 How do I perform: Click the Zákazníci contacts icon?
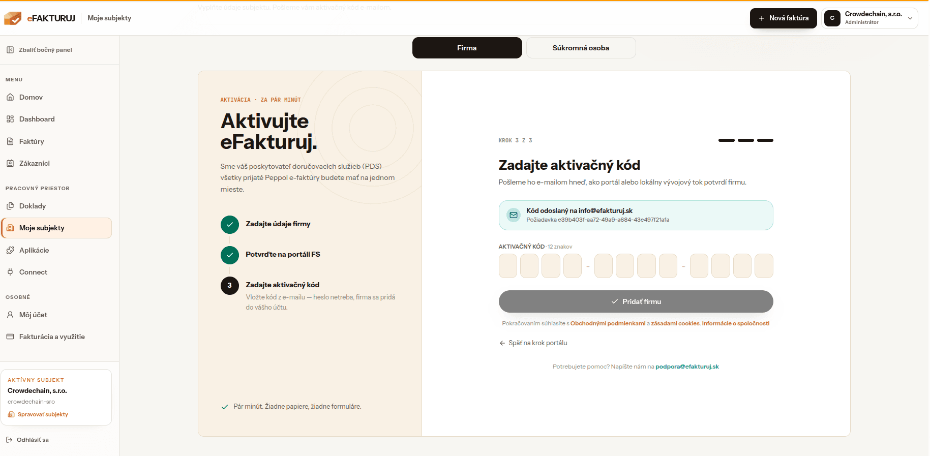coord(10,163)
